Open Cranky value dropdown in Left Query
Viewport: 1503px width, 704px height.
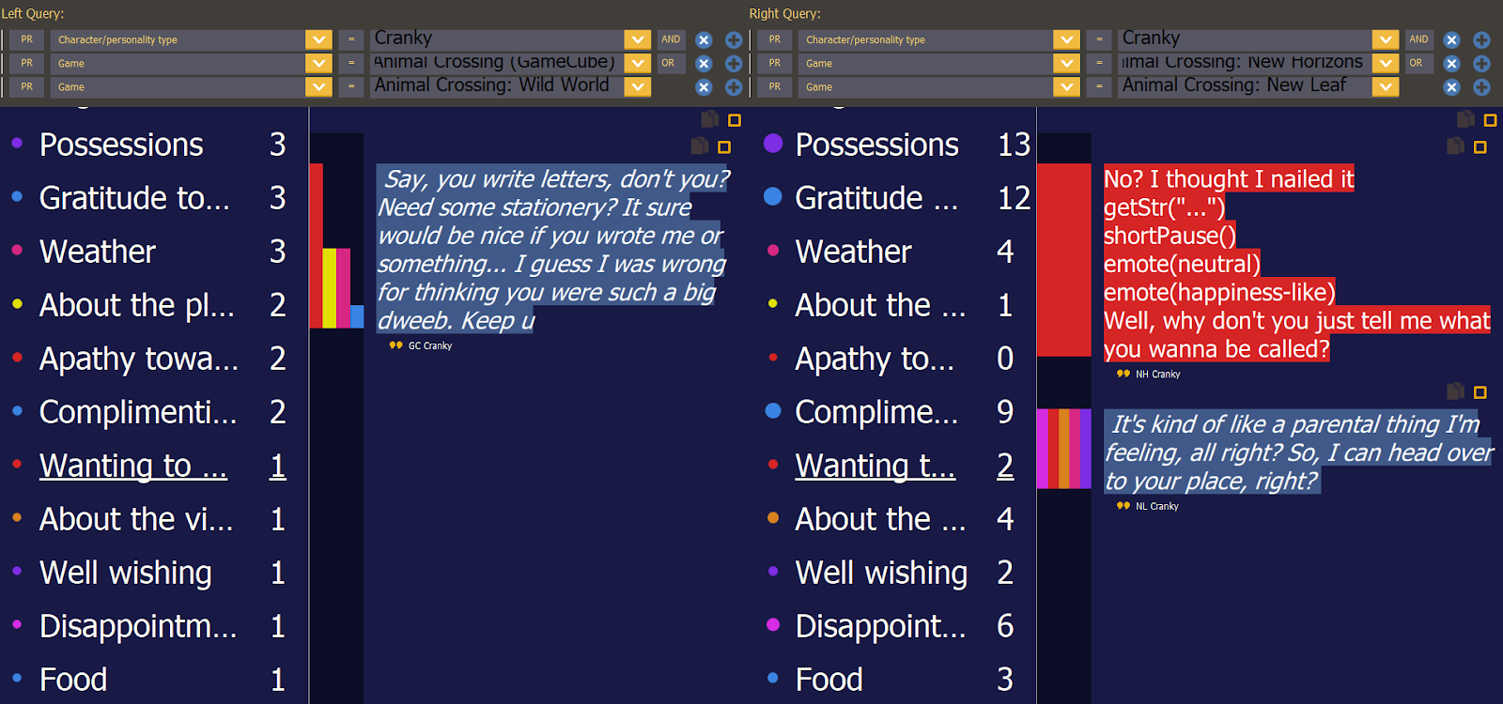pos(637,39)
